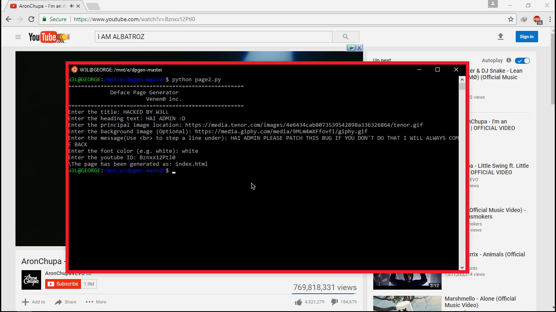Image resolution: width=556 pixels, height=312 pixels.
Task: Click inside the I AM ALBATROZ search field
Action: pos(212,37)
